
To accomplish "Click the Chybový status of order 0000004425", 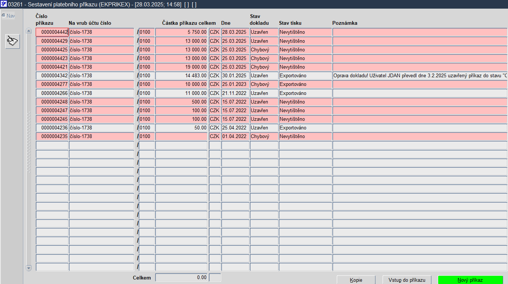I will point(264,50).
